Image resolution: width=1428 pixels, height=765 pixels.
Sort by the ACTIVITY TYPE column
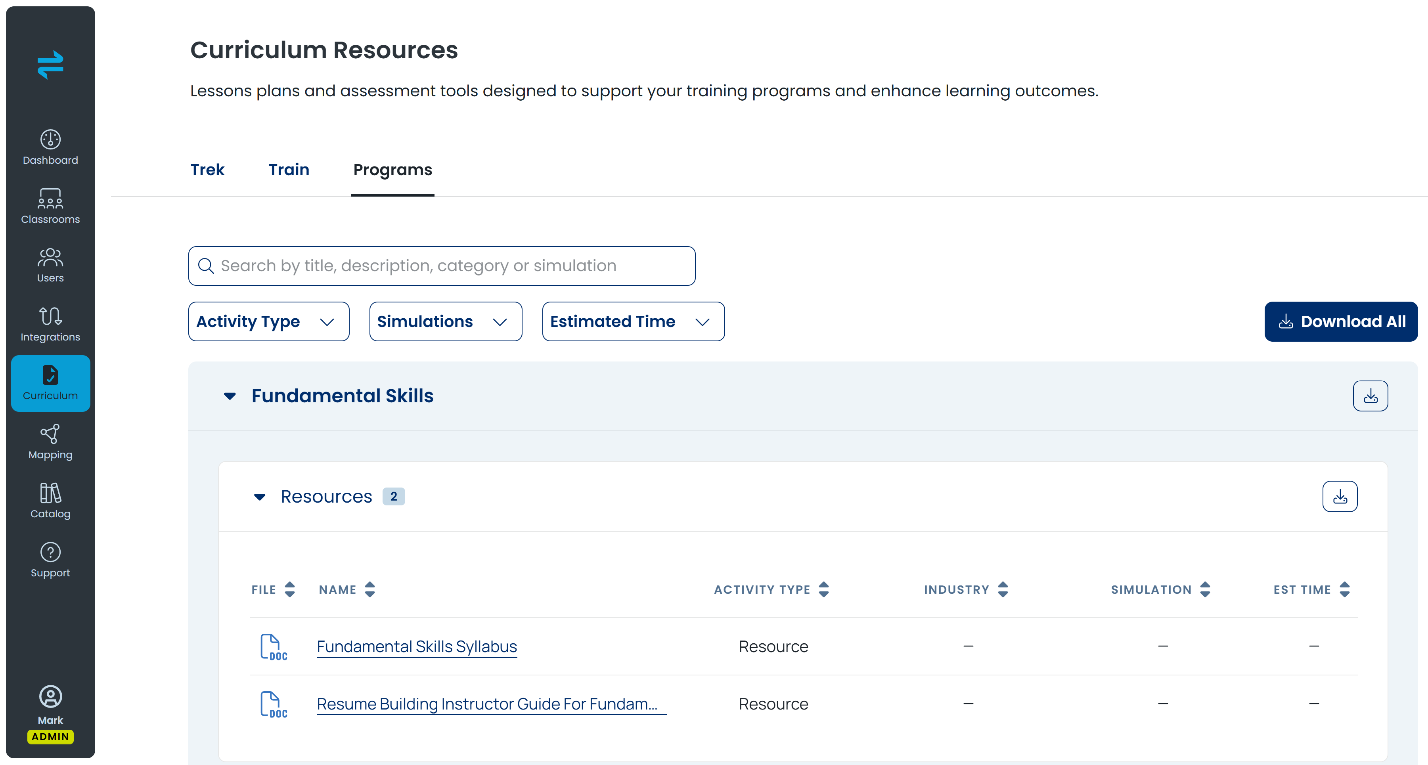(x=824, y=589)
